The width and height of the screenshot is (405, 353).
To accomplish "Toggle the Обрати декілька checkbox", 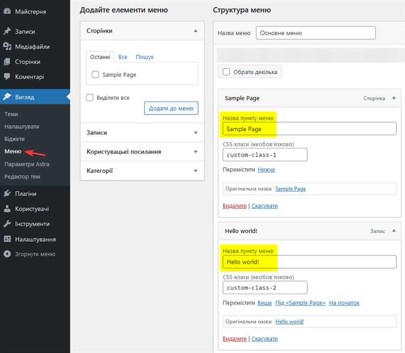I will point(226,72).
